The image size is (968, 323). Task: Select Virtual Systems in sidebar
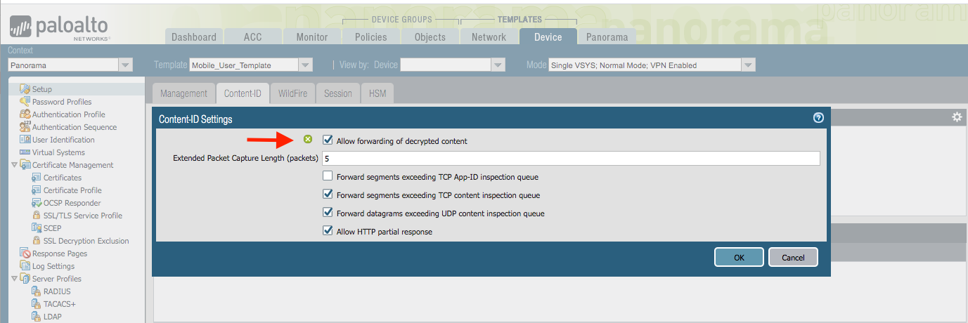(58, 152)
